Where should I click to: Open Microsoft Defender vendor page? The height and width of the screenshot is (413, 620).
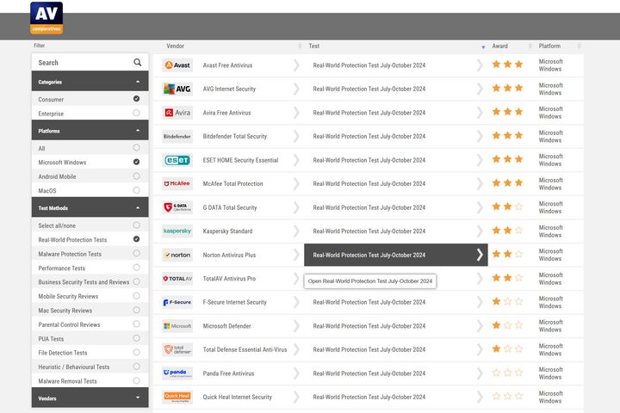[x=226, y=326]
